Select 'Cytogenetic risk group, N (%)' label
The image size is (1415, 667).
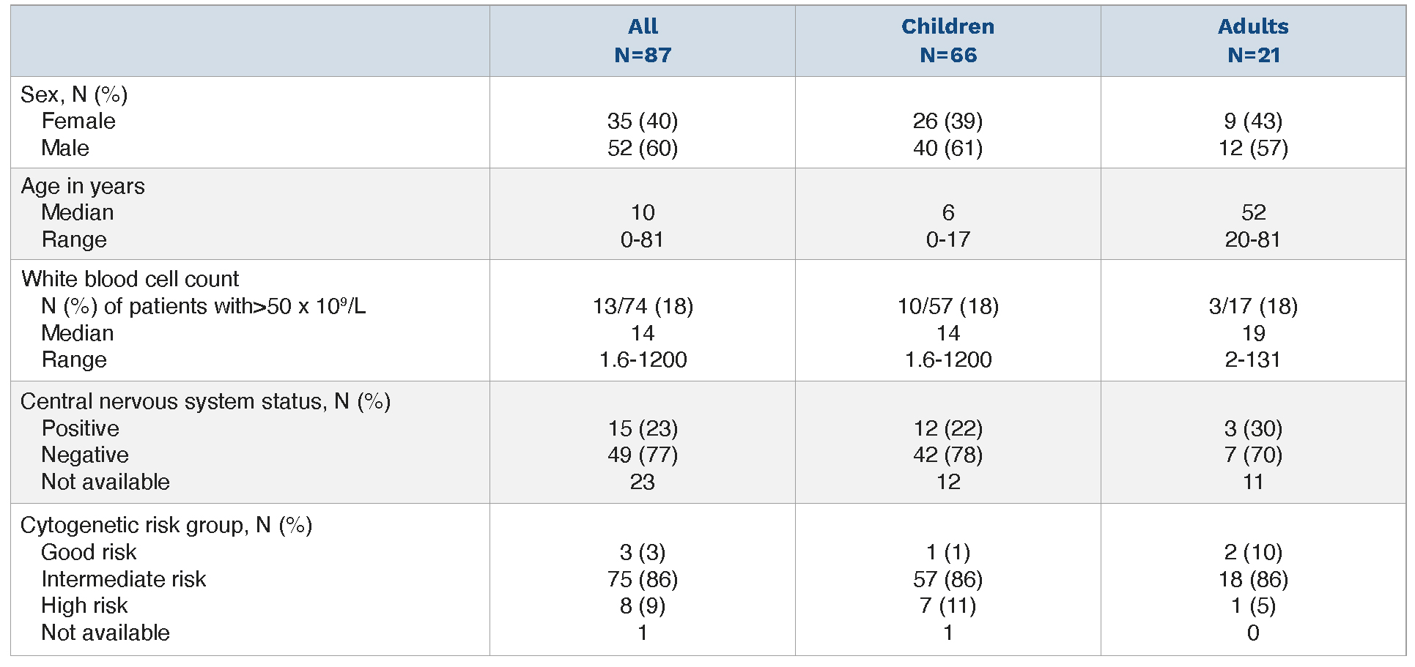tap(166, 525)
